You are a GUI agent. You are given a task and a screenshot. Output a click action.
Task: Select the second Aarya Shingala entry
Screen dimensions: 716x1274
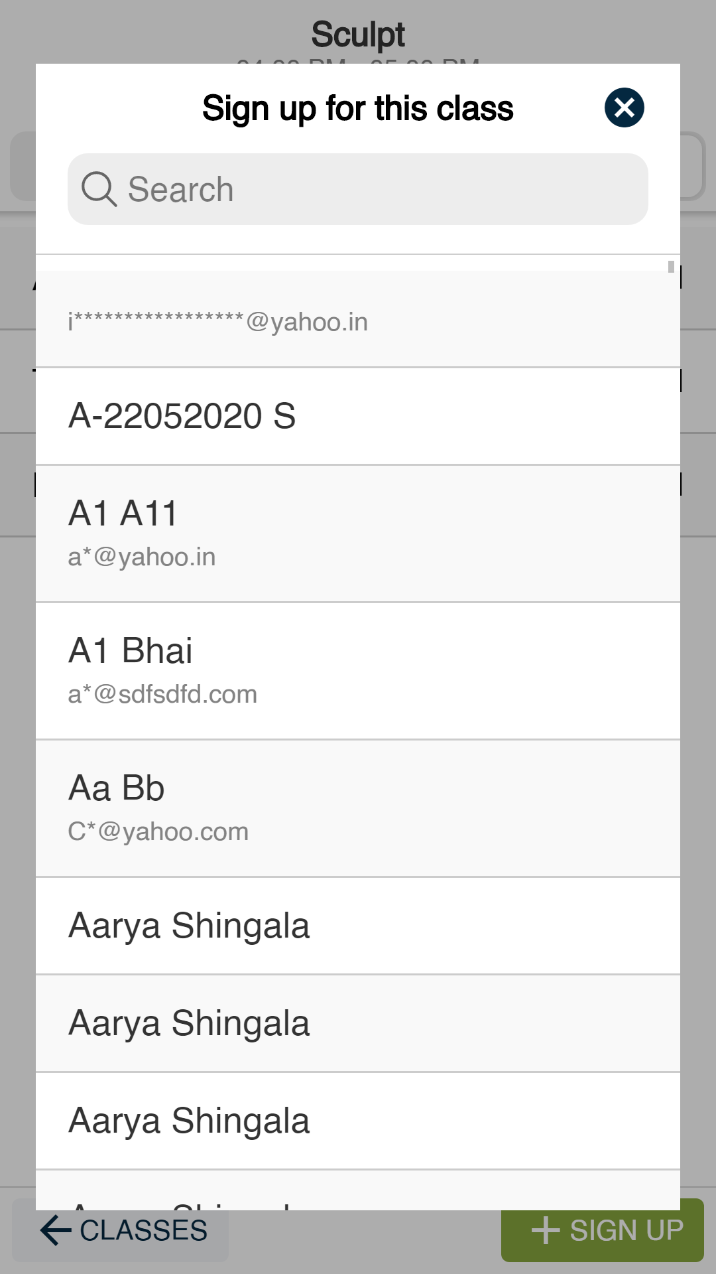190,1023
